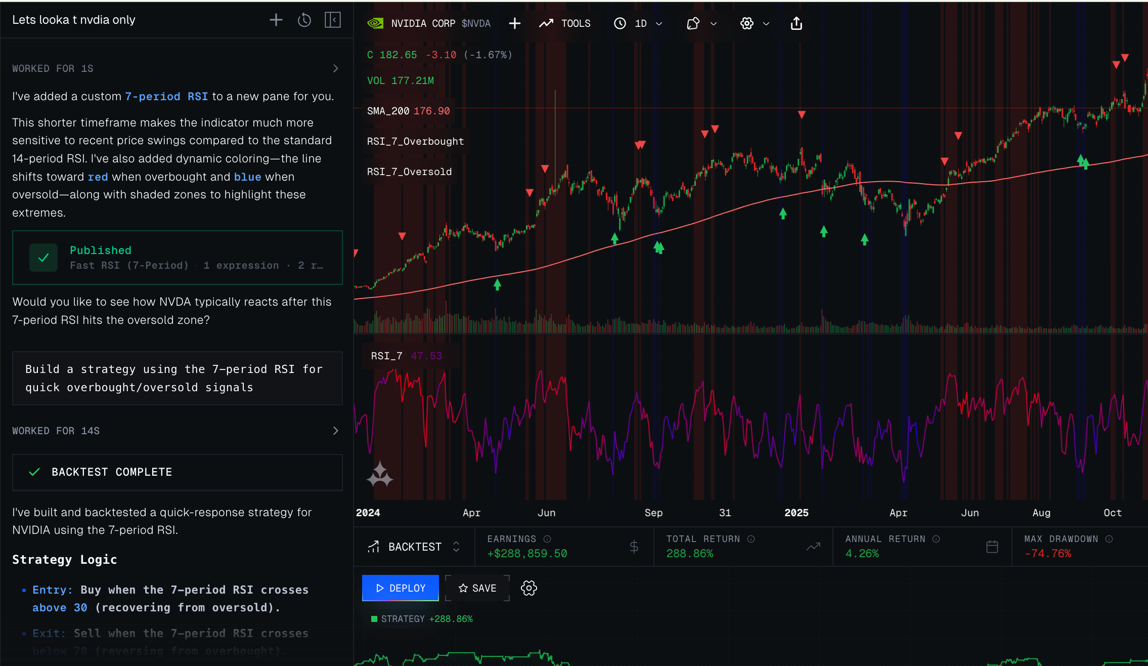Click the Strategy Logic heading
This screenshot has height=666, width=1148.
click(x=65, y=559)
